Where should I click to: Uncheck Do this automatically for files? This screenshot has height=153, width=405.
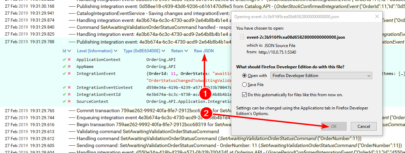pos(244,94)
